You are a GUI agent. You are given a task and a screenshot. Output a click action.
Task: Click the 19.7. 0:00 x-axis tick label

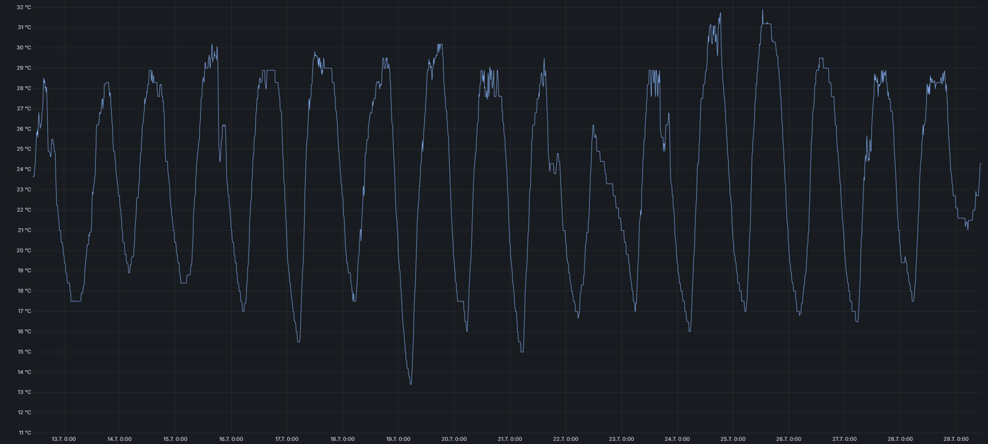tap(398, 439)
